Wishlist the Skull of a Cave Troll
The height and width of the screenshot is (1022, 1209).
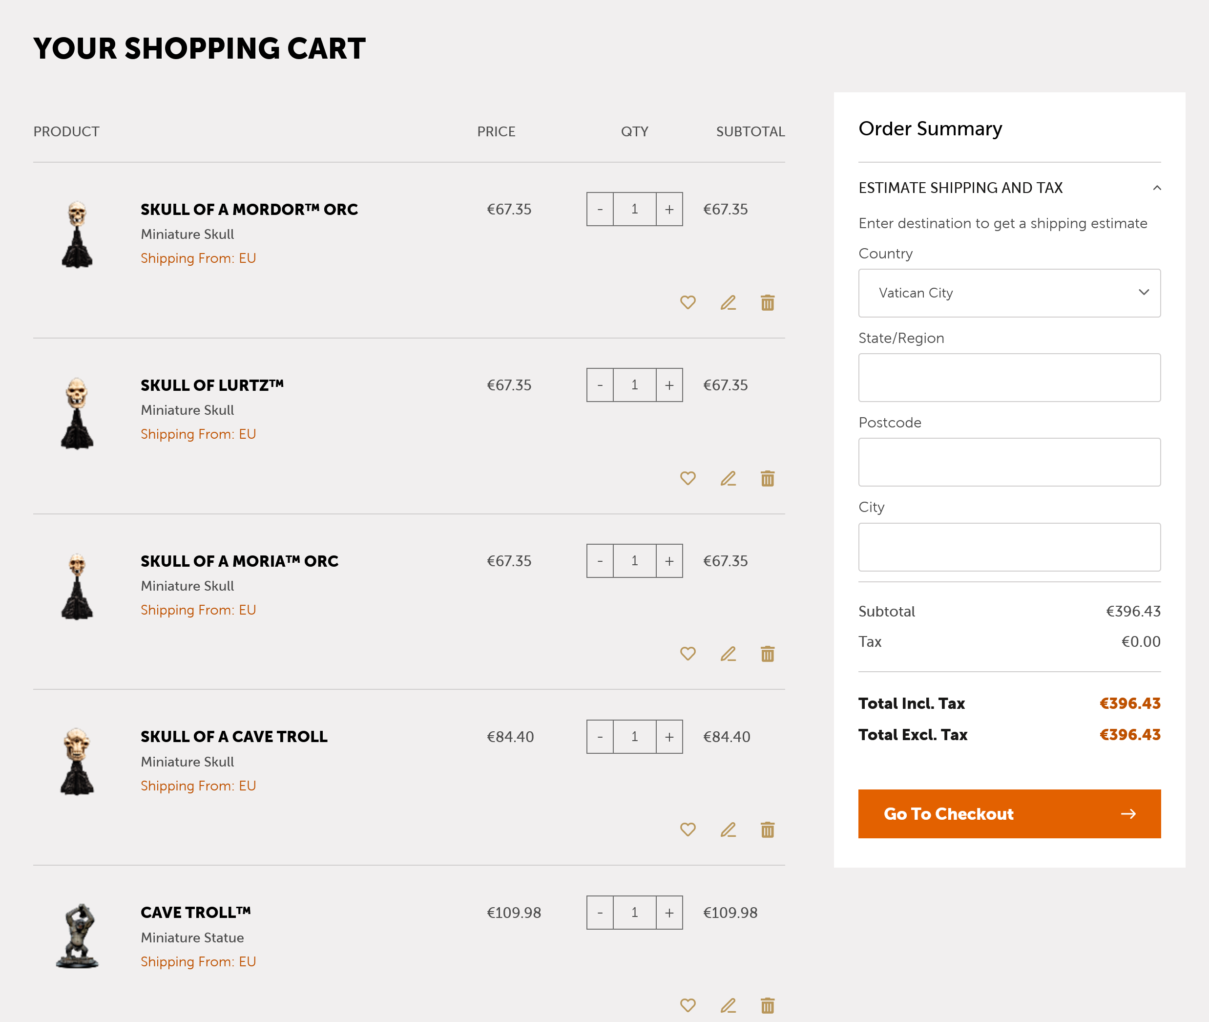pyautogui.click(x=688, y=830)
